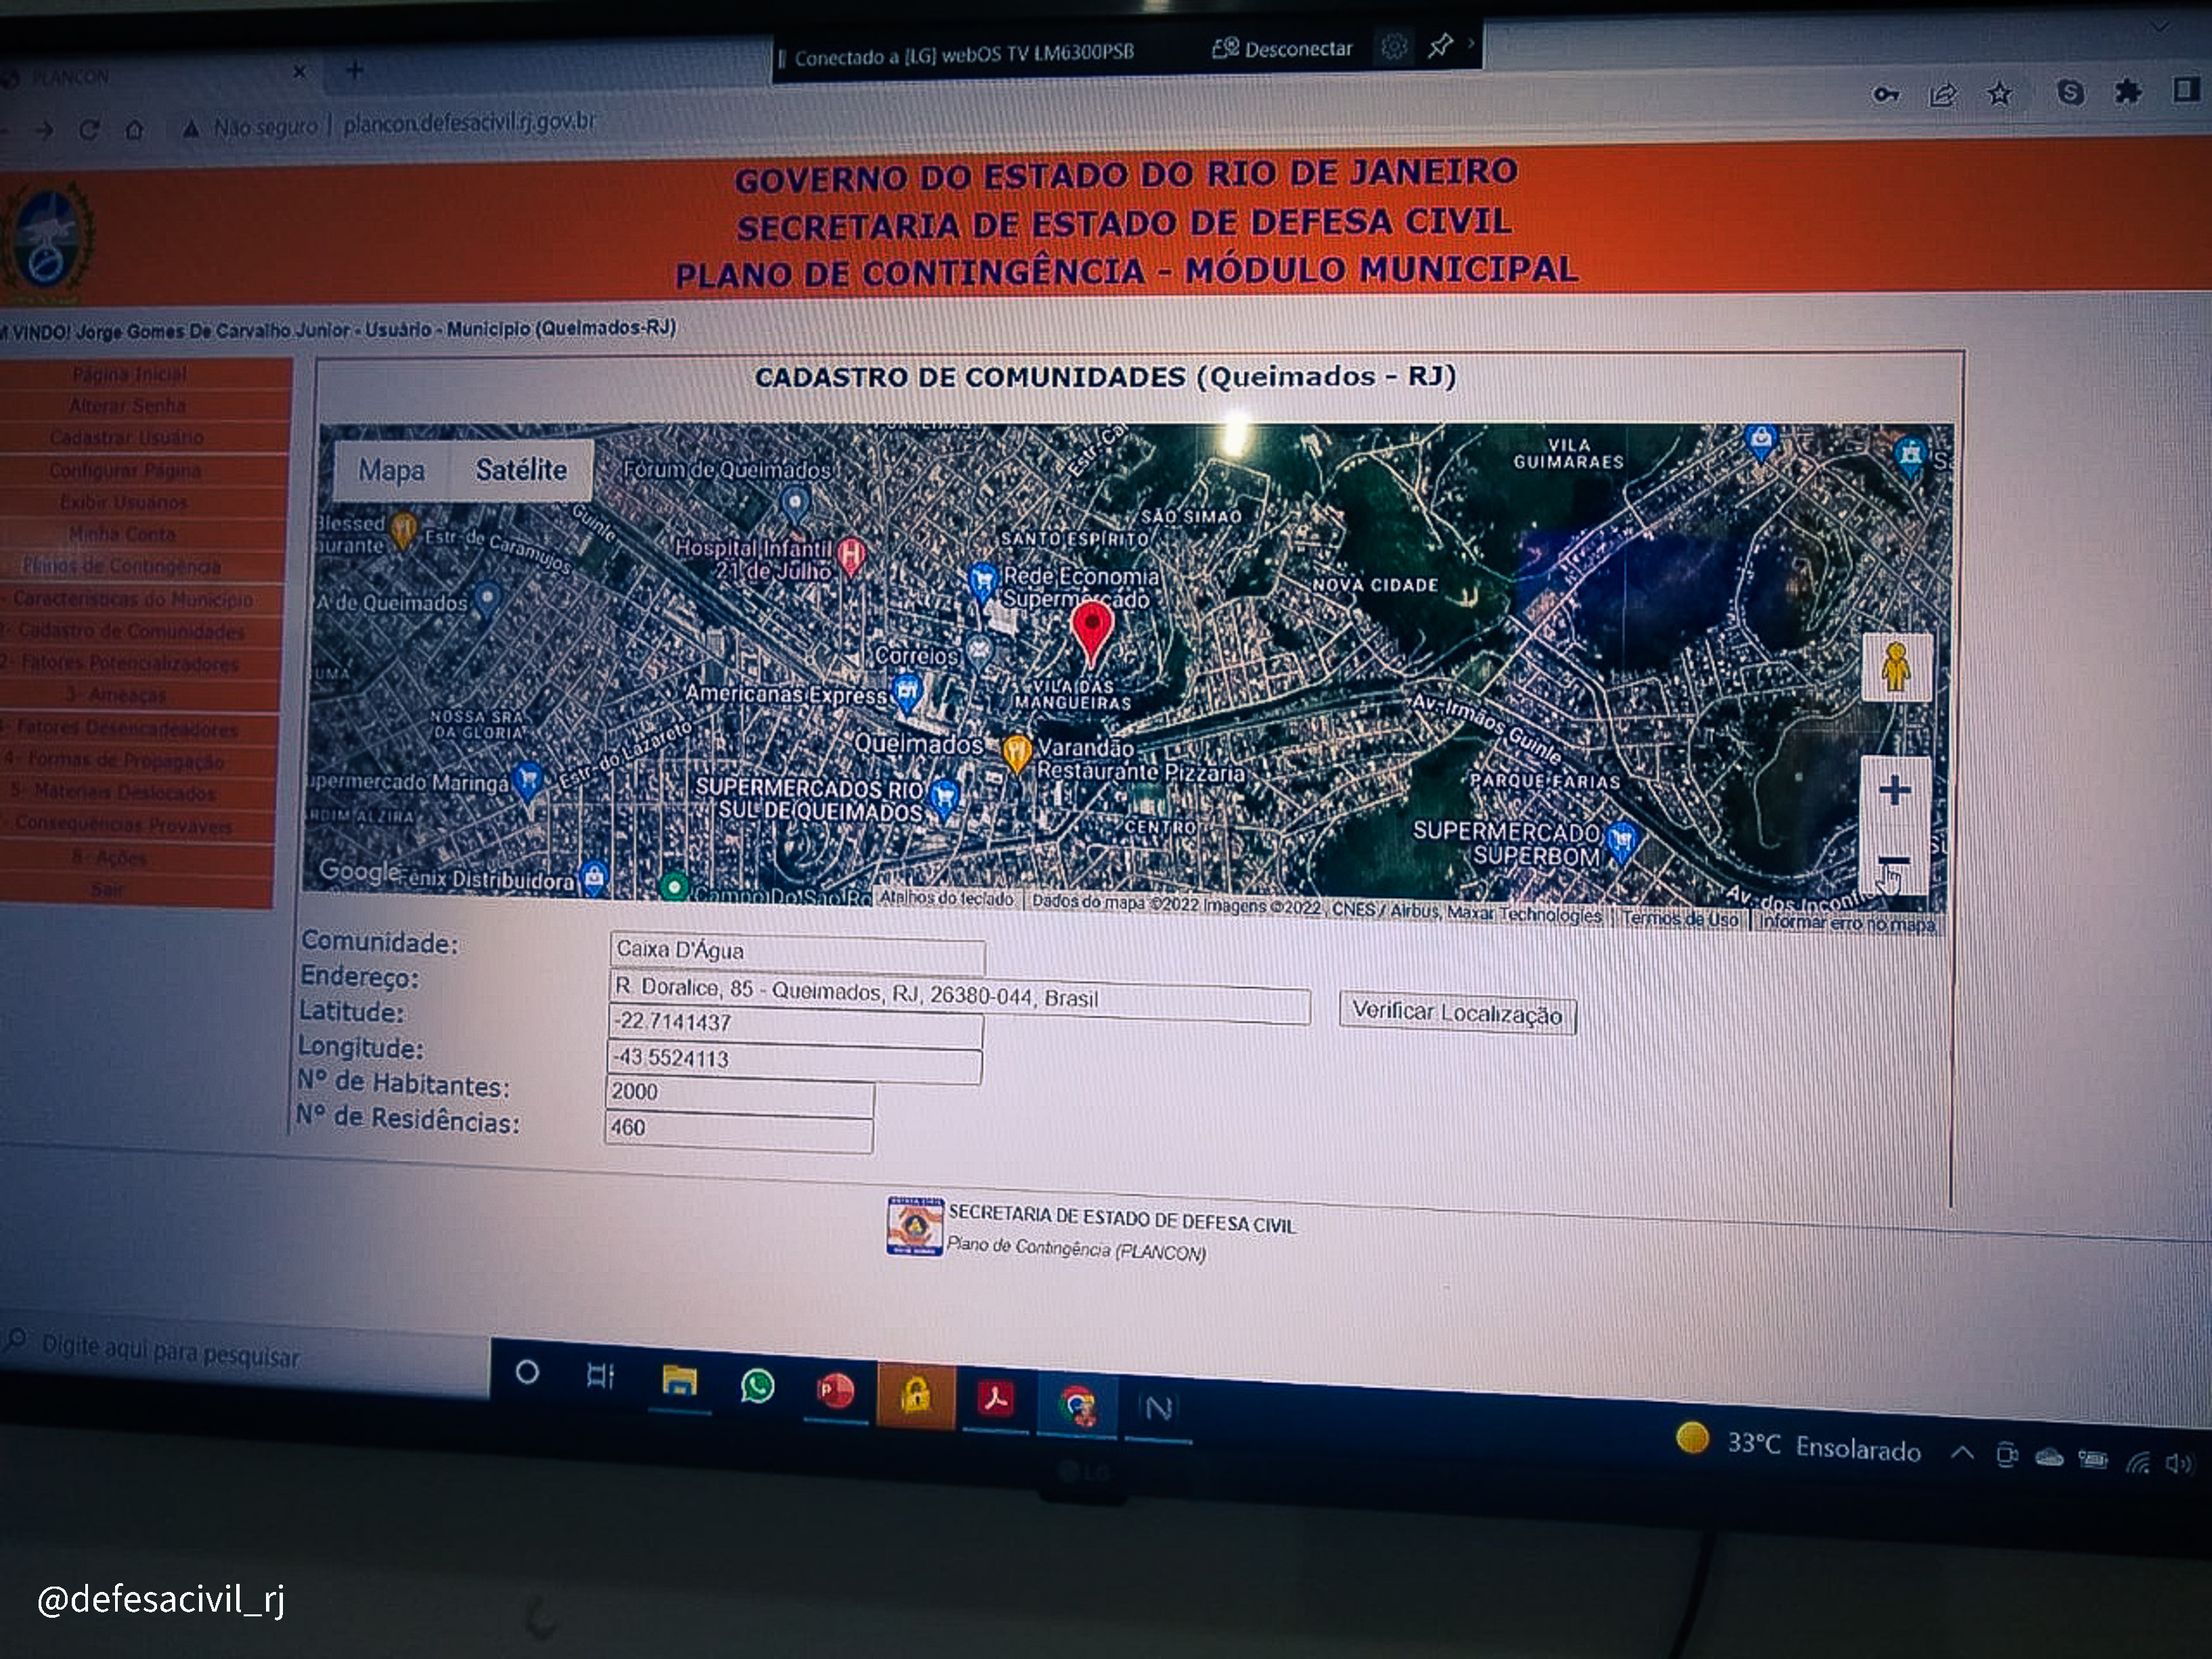Pin the connection toolbar

[x=1440, y=46]
